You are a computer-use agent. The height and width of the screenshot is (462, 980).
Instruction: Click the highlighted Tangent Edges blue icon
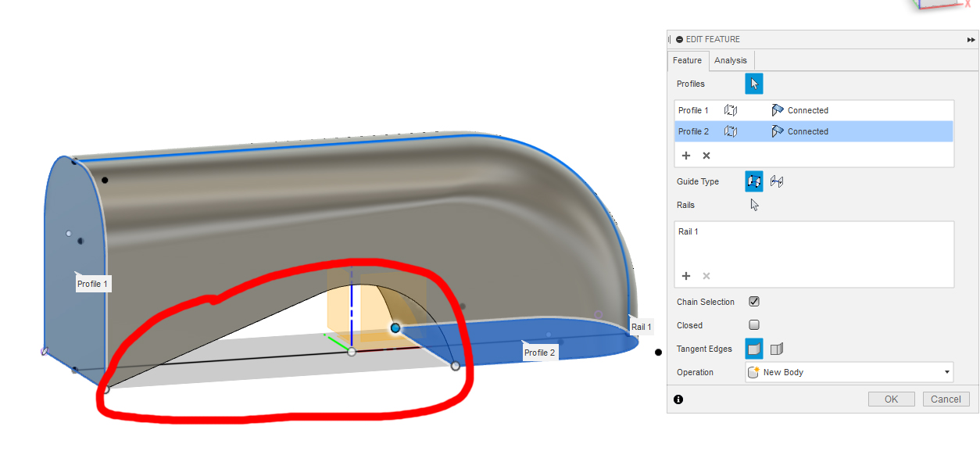tap(753, 348)
